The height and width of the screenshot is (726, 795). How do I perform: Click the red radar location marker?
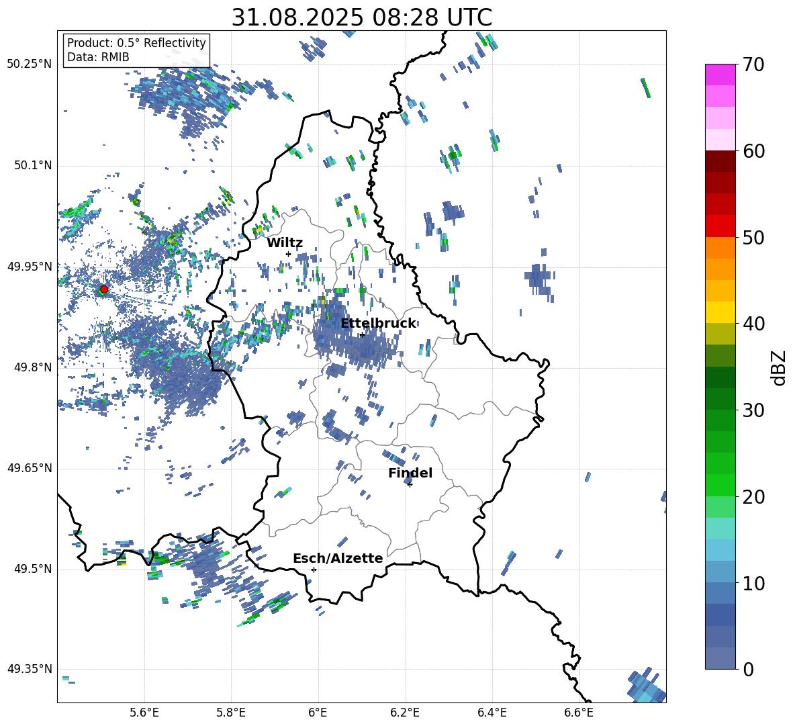103,289
